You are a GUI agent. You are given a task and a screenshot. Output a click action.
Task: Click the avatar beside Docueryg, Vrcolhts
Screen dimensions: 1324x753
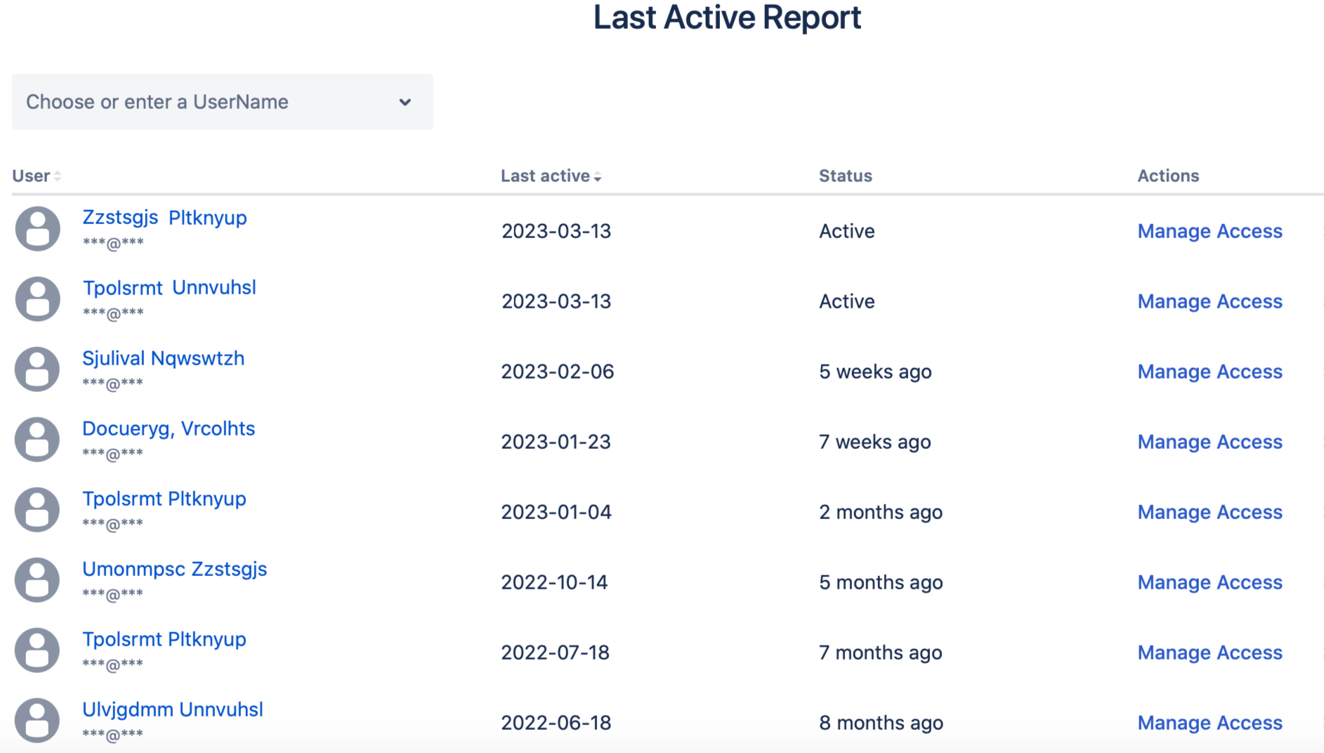[37, 439]
